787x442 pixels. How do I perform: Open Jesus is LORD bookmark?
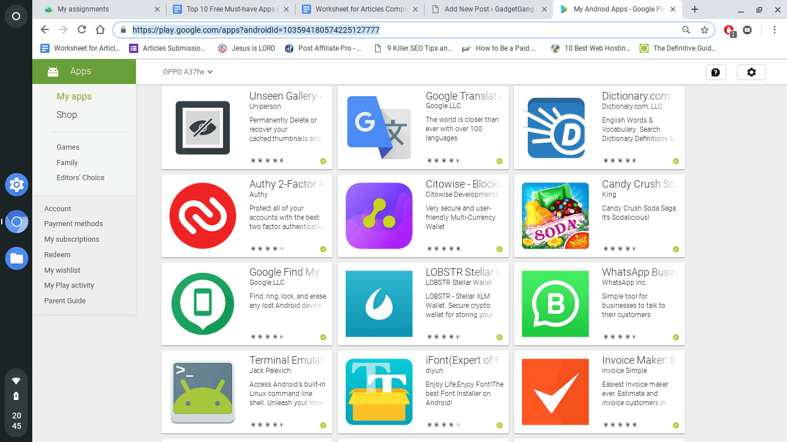[x=247, y=48]
